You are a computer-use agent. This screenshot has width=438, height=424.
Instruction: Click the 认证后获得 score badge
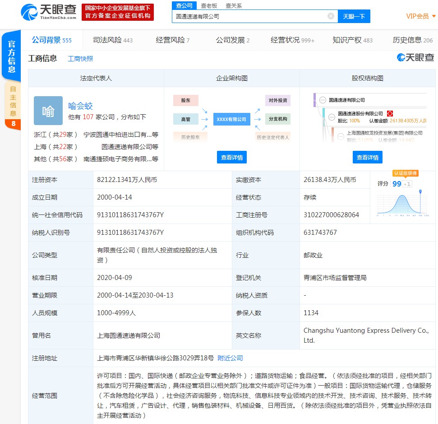coord(406,173)
